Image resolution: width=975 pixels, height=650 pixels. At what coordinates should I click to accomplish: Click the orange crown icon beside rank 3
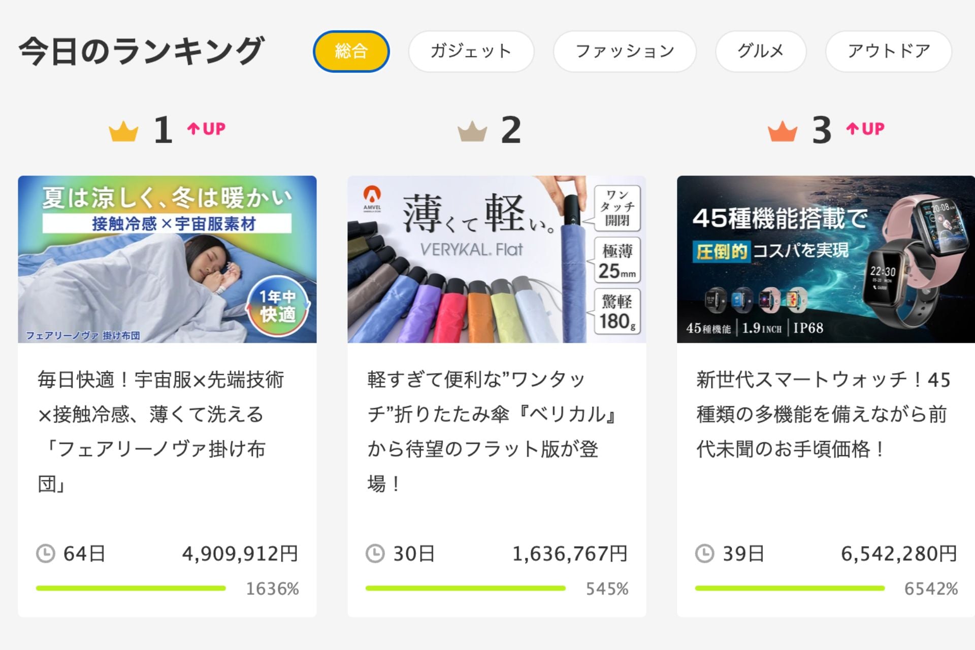784,131
